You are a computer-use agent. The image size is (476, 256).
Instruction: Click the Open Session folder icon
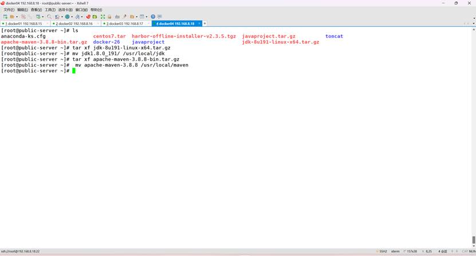point(12,17)
